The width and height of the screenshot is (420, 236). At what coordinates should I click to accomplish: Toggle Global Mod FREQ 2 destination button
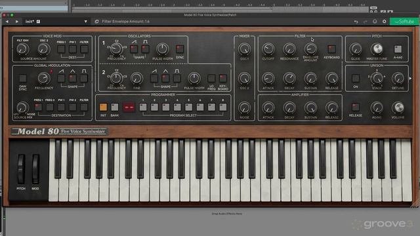click(x=50, y=108)
